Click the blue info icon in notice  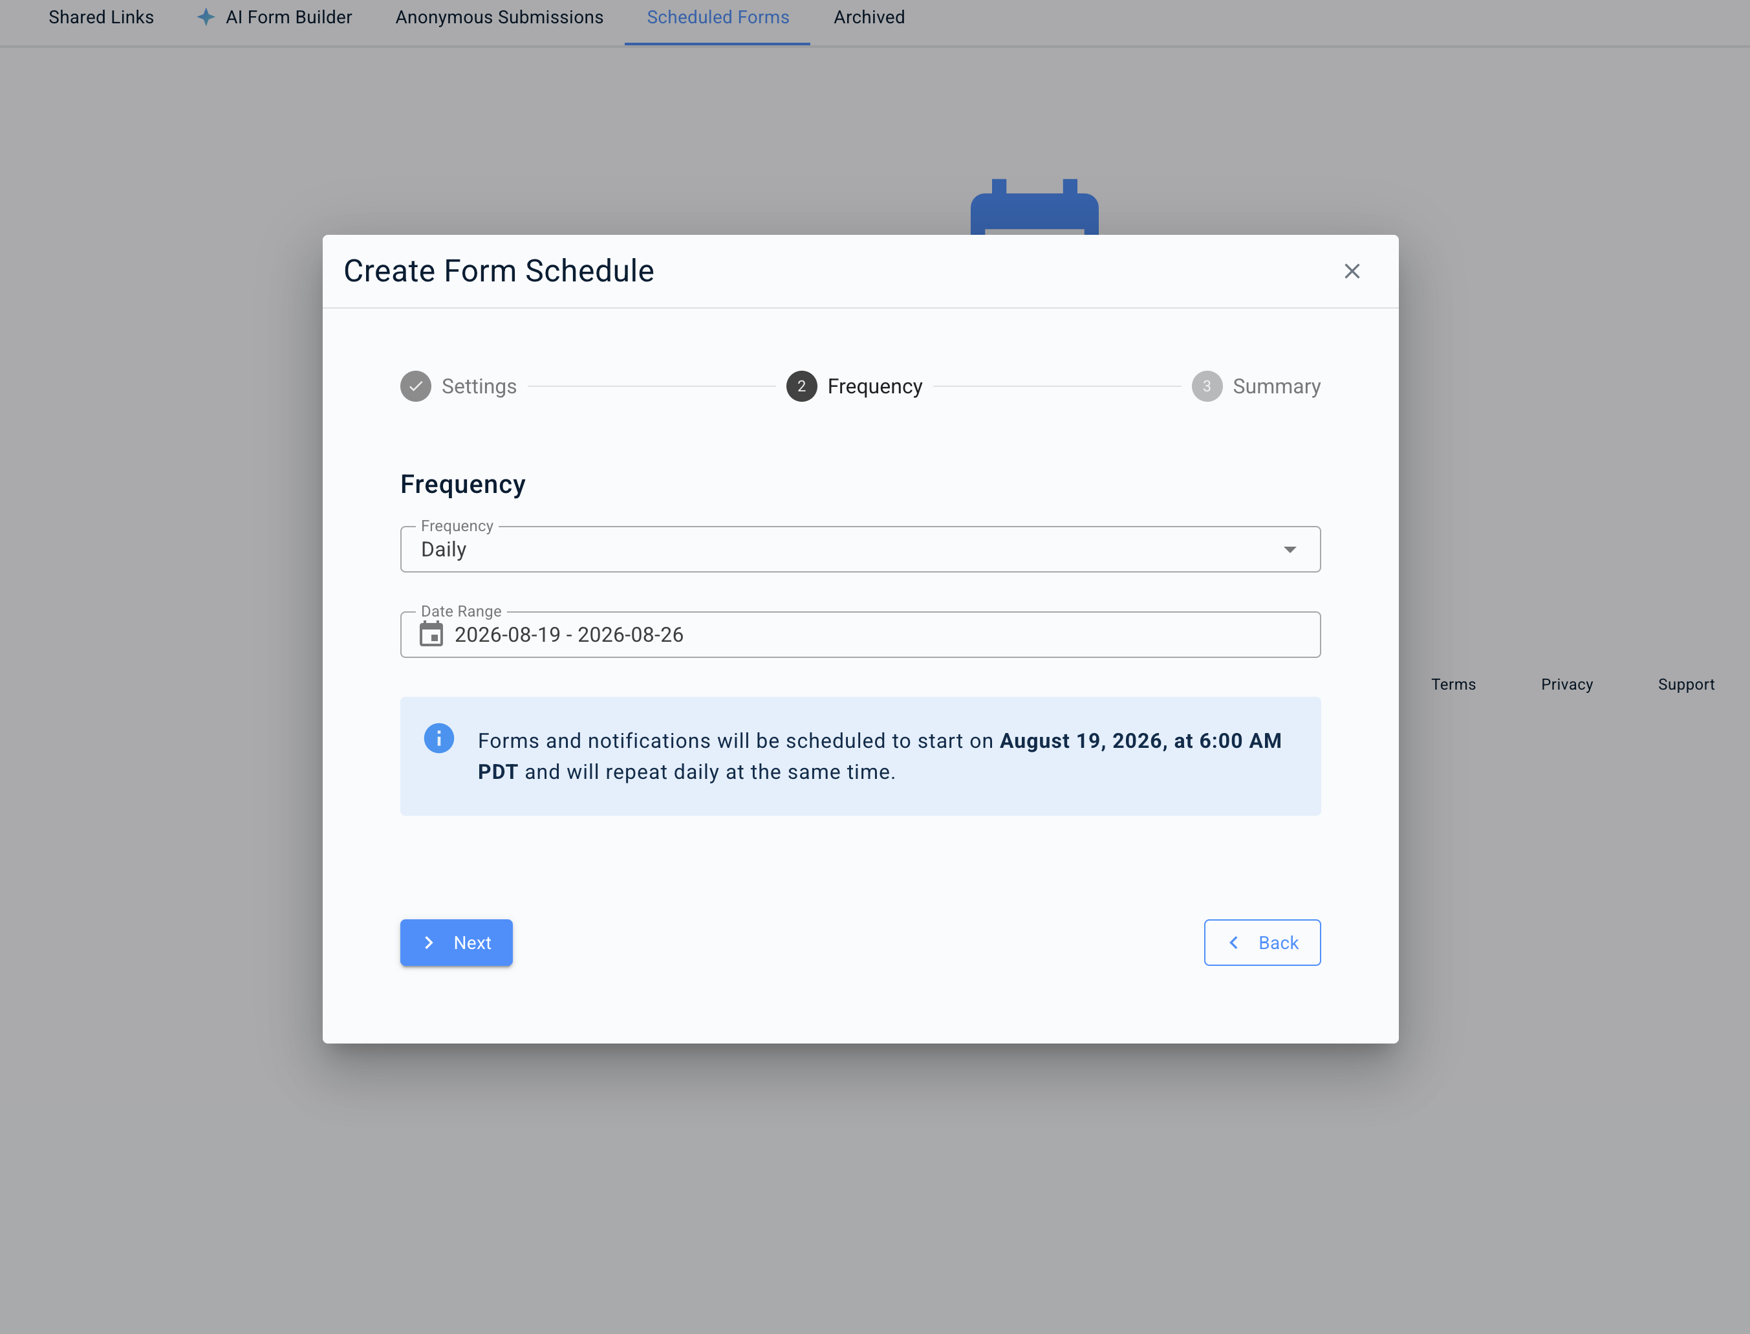[439, 738]
